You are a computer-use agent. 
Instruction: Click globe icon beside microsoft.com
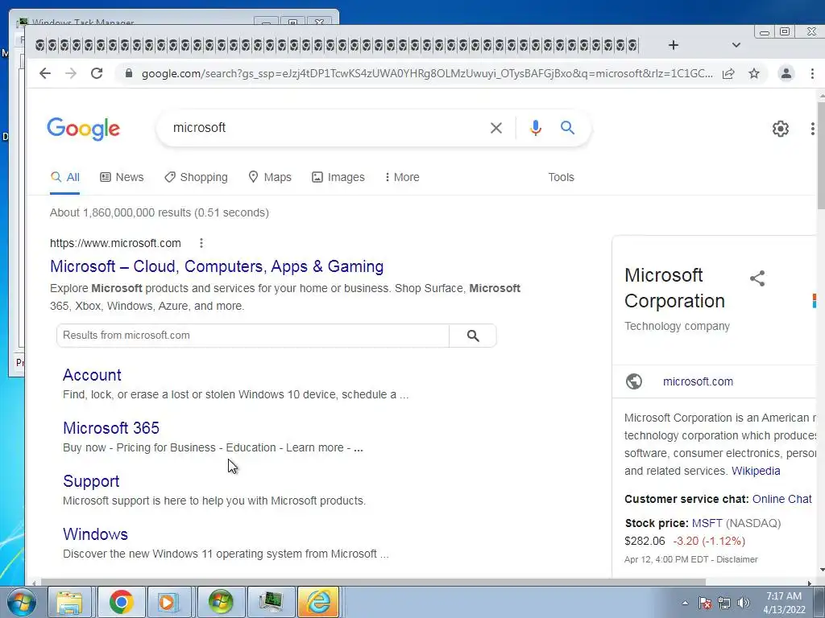click(634, 381)
